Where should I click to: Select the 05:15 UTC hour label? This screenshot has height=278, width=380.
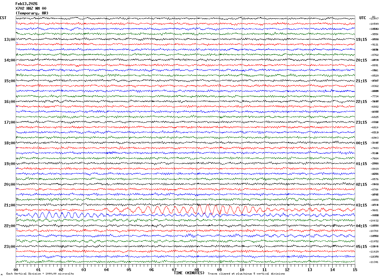click(361, 247)
